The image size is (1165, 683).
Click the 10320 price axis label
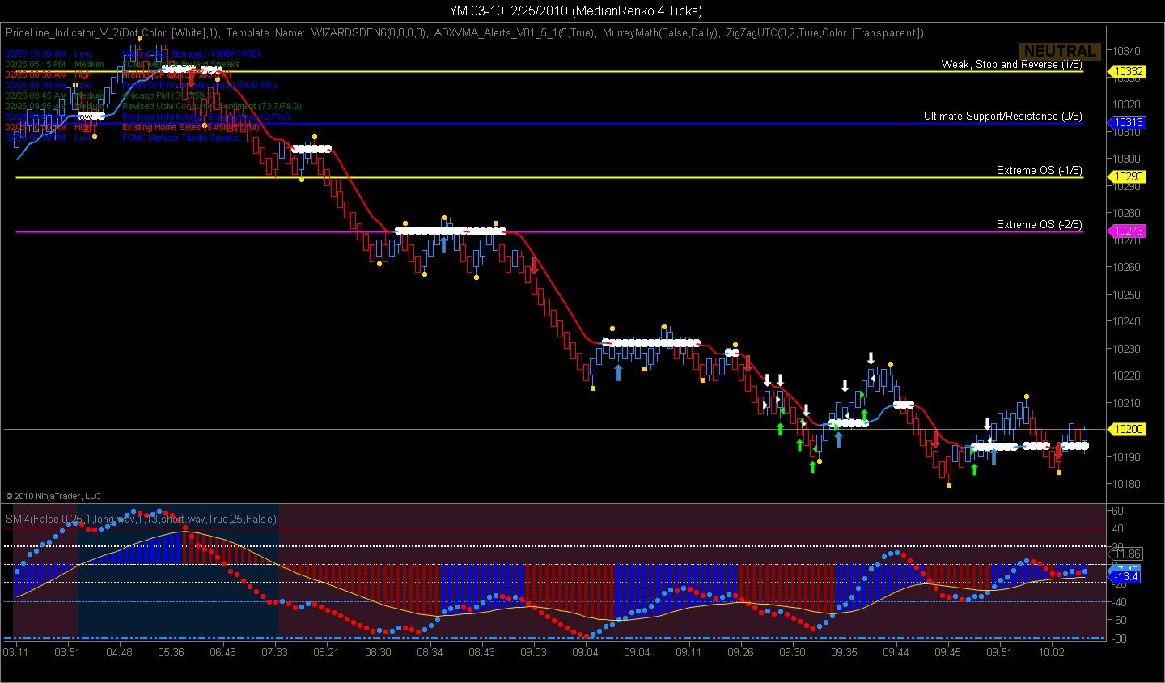coord(1128,104)
